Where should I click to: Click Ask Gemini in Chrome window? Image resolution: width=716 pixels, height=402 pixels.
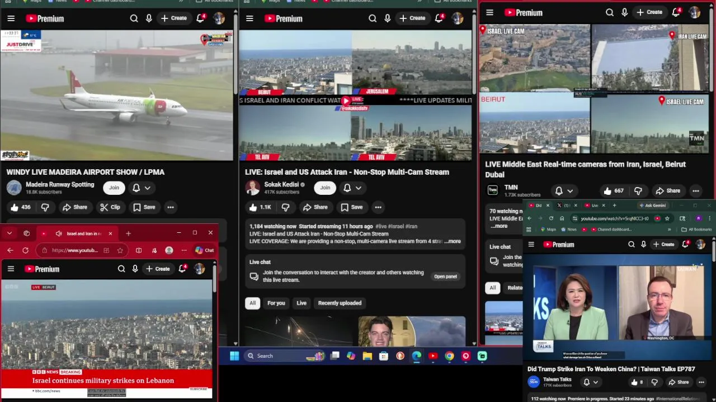[652, 205]
